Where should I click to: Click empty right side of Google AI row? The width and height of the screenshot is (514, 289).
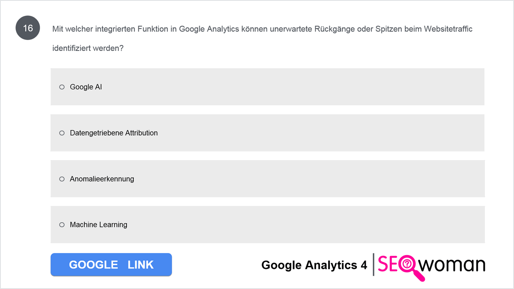click(x=343, y=87)
